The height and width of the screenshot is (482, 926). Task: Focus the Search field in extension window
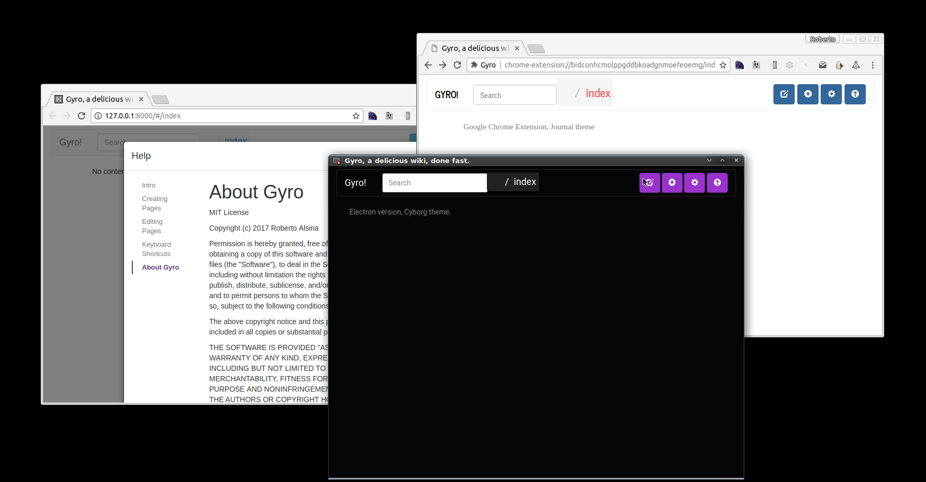point(514,95)
